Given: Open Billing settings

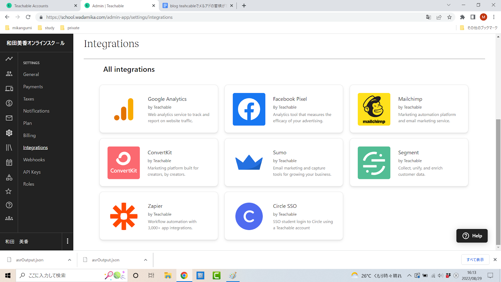Looking at the screenshot, I should [x=29, y=135].
